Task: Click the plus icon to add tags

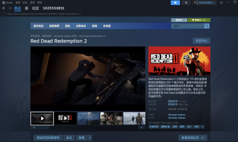Action: point(203,127)
